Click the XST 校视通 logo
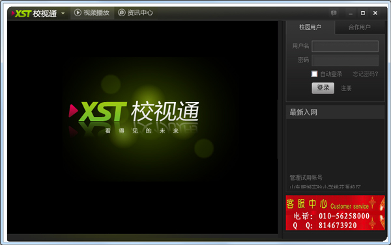The height and width of the screenshot is (245, 391). (x=34, y=13)
